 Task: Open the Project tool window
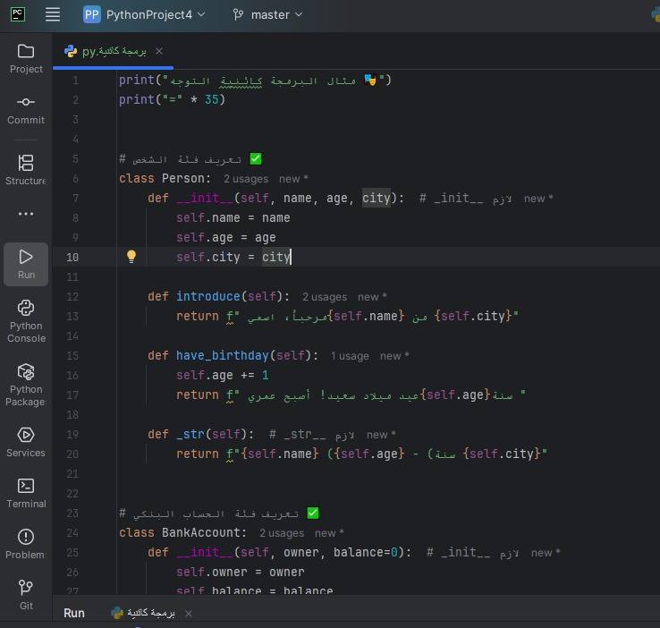tap(26, 59)
